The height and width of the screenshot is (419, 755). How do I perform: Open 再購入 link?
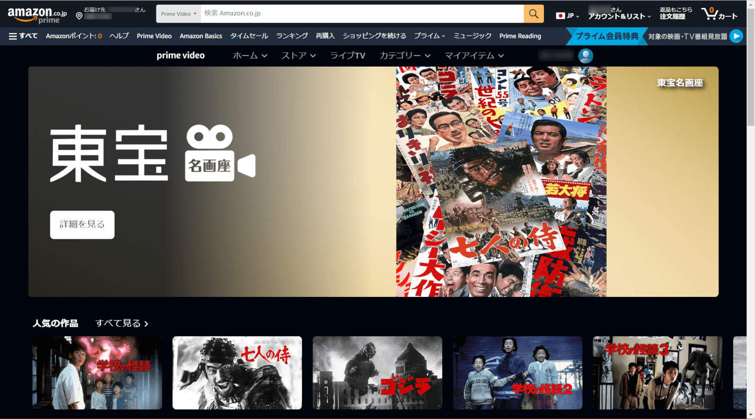(325, 36)
